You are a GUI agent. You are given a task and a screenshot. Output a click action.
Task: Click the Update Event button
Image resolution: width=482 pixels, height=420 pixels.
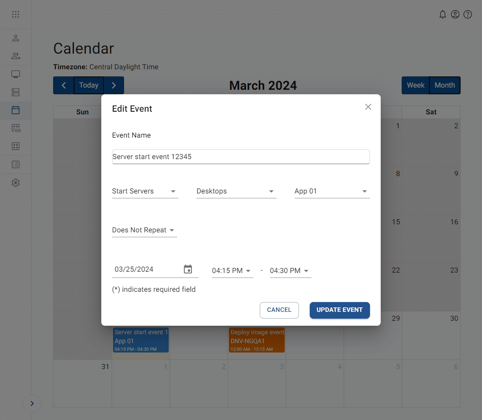340,310
